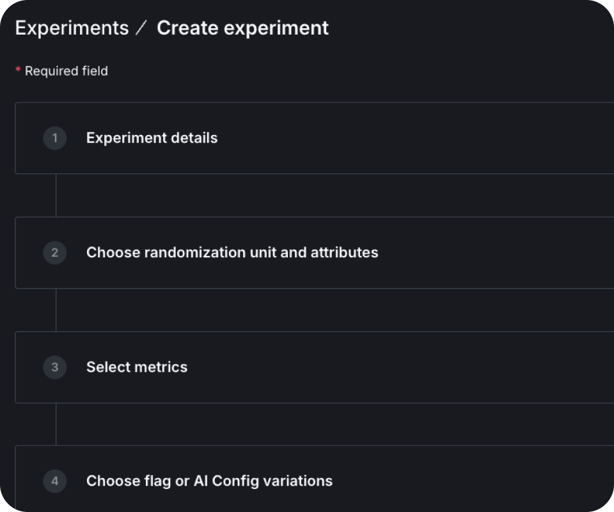Click the step 2 number badge
Image resolution: width=614 pixels, height=512 pixels.
(55, 253)
